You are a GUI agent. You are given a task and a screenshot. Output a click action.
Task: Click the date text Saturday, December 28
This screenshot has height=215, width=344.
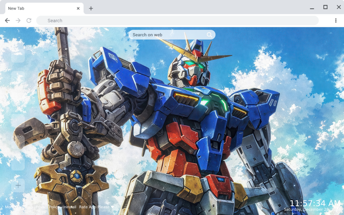click(313, 209)
